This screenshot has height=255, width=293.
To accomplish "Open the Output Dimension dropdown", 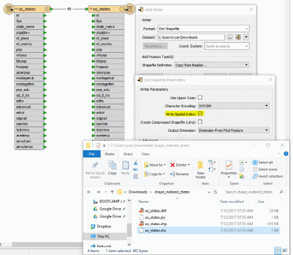I will click(x=234, y=130).
